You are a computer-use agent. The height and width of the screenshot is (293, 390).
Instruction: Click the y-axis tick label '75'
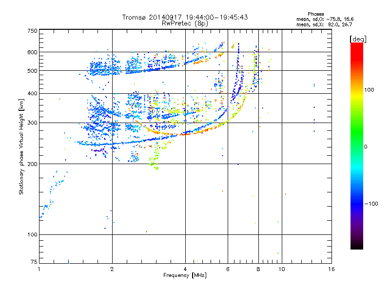pos(34,262)
